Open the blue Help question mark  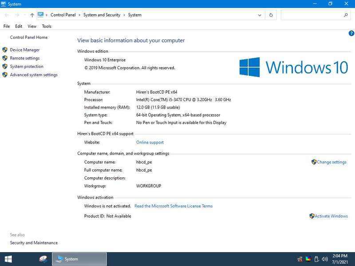point(351,33)
